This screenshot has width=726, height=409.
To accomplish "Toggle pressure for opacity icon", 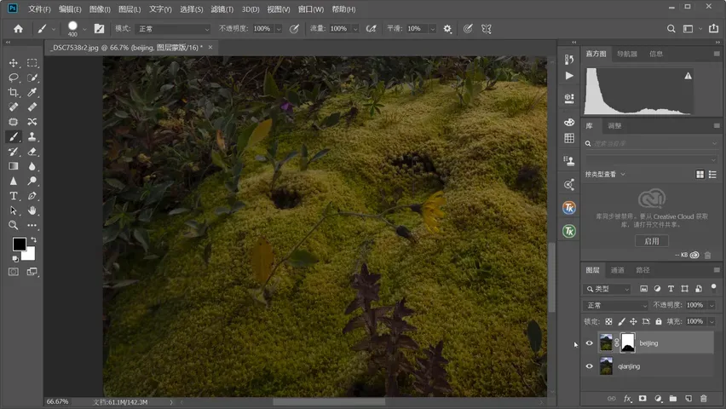I will (x=294, y=29).
